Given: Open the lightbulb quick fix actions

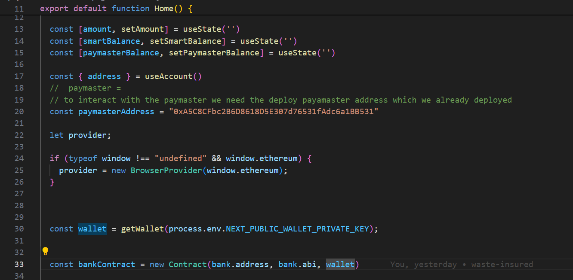Looking at the screenshot, I should click(x=45, y=251).
